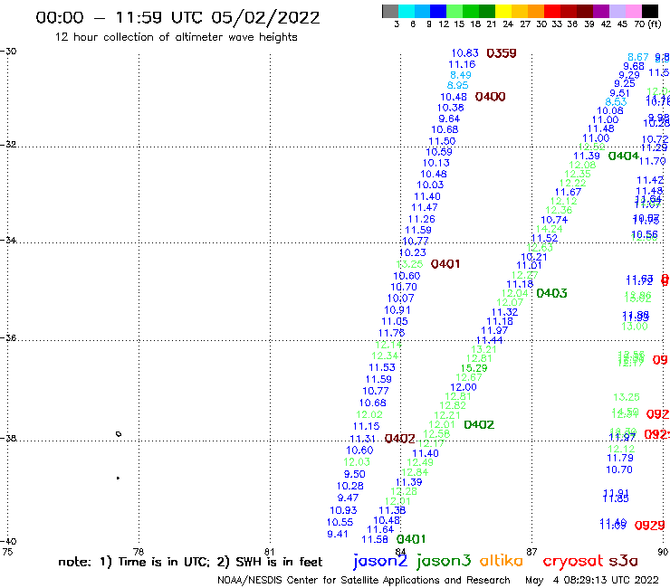The height and width of the screenshot is (588, 670).
Task: Click the pink 70 ft legend swatch
Action: tap(633, 11)
